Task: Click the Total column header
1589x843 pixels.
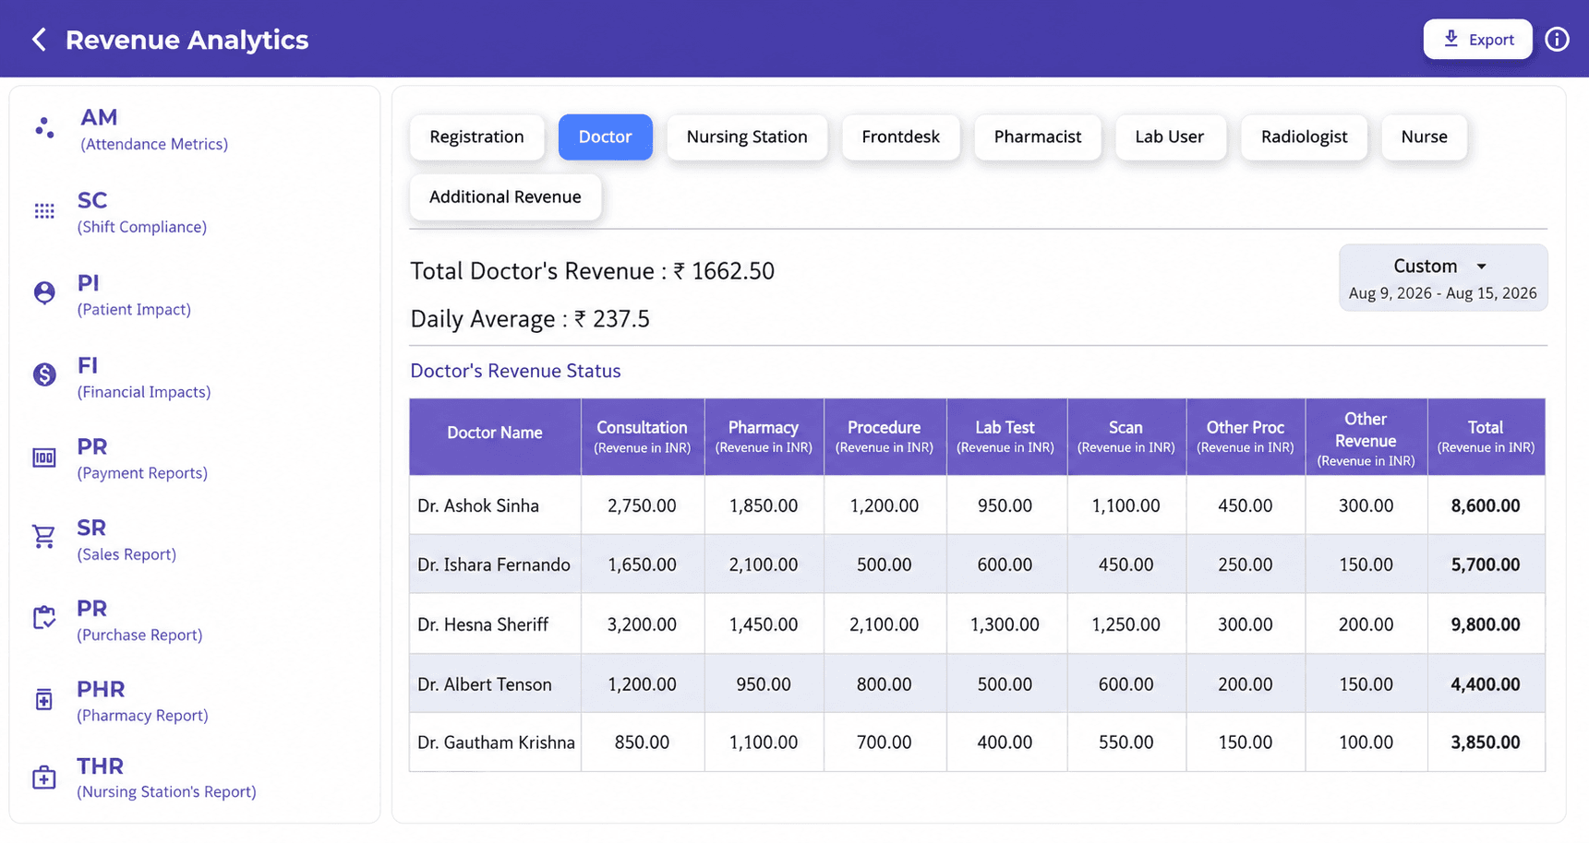Action: (1486, 436)
